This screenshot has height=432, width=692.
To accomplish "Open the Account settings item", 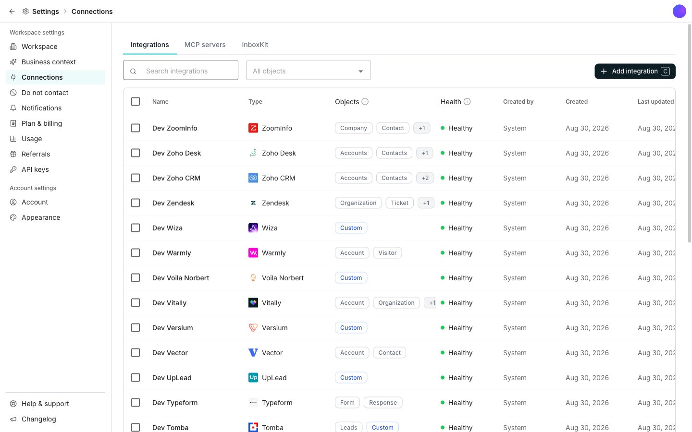I will [55, 202].
